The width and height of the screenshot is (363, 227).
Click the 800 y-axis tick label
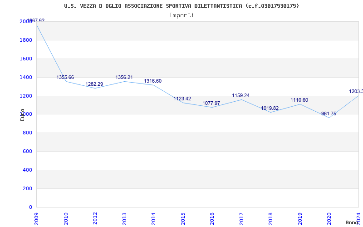point(27,133)
